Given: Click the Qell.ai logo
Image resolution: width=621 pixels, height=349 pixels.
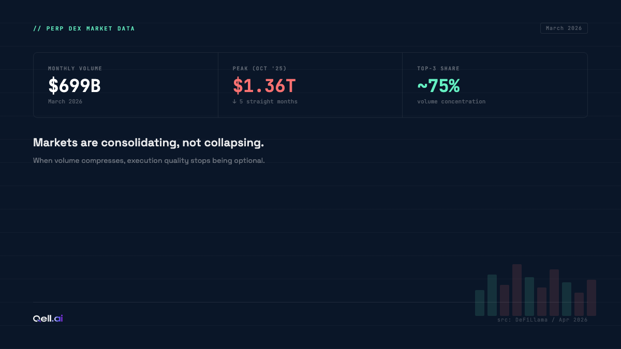Looking at the screenshot, I should [x=48, y=318].
